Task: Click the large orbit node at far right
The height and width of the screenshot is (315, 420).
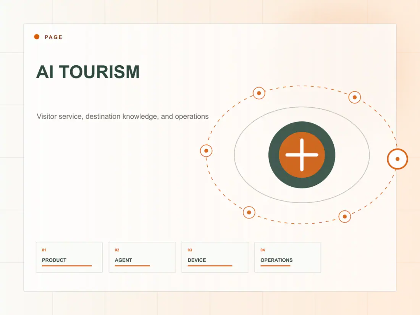Action: (397, 159)
